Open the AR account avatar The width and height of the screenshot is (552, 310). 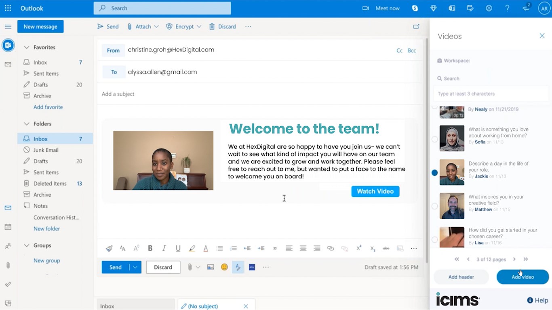(544, 8)
